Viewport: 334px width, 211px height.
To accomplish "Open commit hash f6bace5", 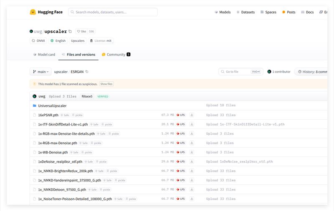I will pyautogui.click(x=87, y=96).
